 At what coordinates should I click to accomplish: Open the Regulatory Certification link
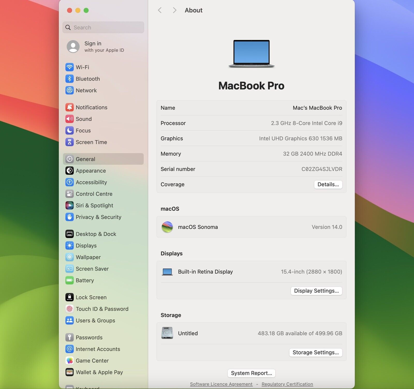click(x=287, y=384)
